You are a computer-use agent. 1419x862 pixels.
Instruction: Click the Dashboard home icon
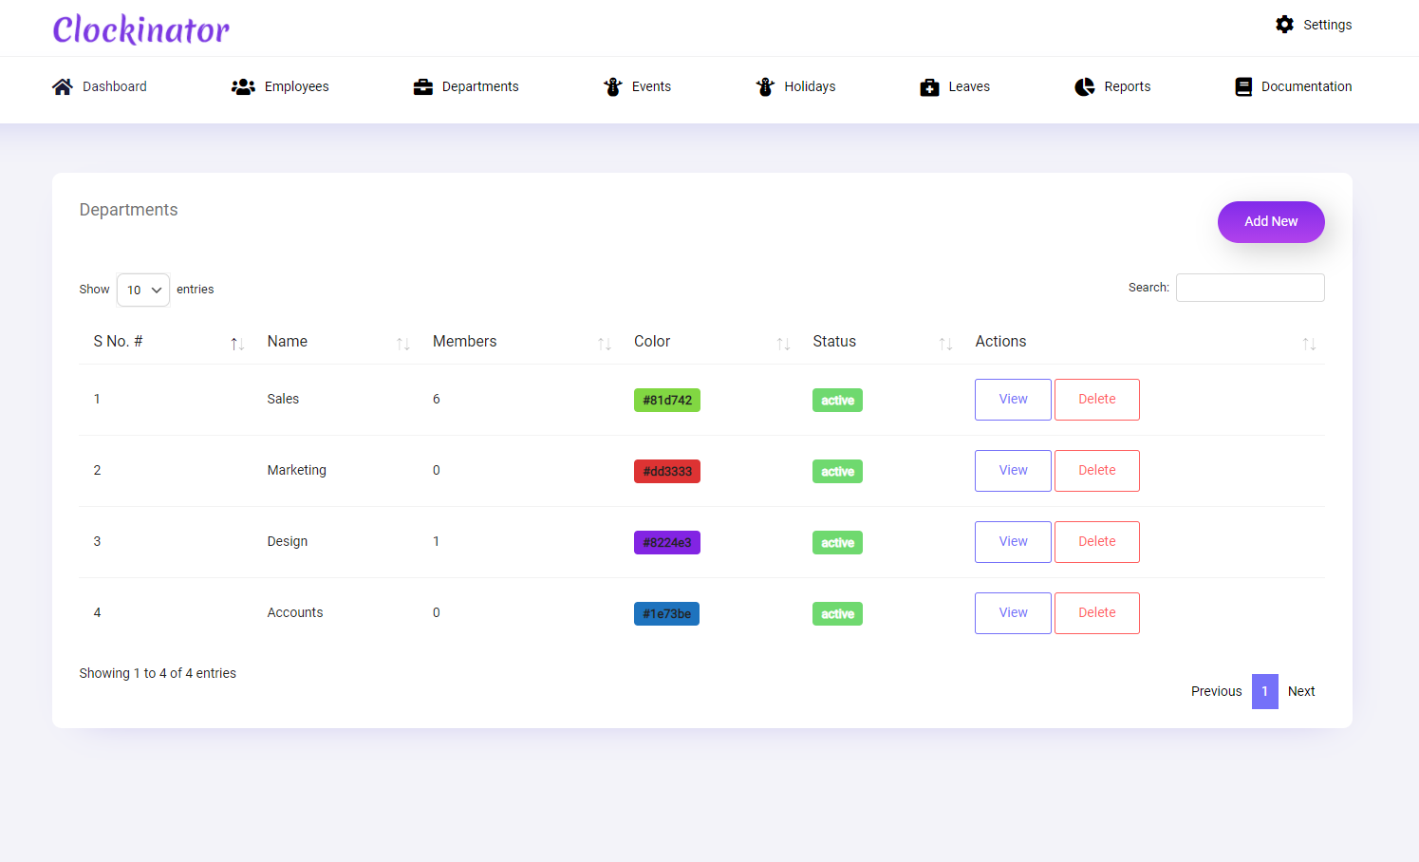(63, 86)
